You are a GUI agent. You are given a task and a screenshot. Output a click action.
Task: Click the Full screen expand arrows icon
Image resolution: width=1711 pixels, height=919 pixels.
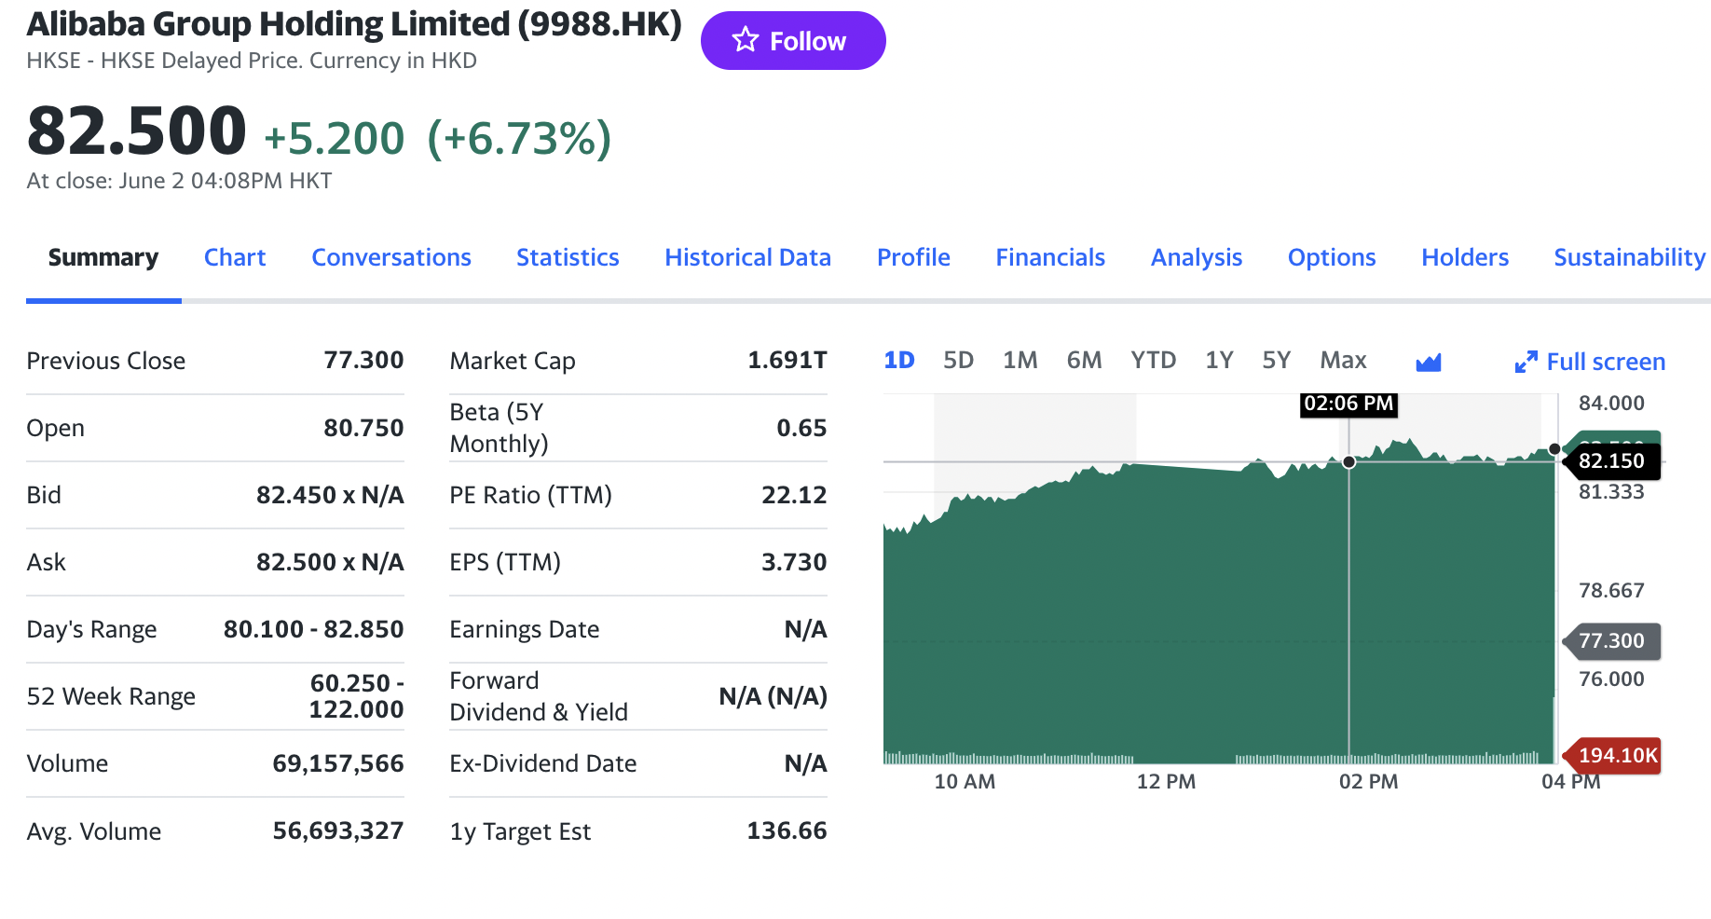(x=1526, y=362)
